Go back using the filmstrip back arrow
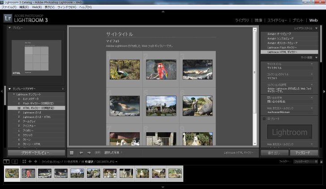Image resolution: width=326 pixels, height=189 pixels. click(30, 161)
